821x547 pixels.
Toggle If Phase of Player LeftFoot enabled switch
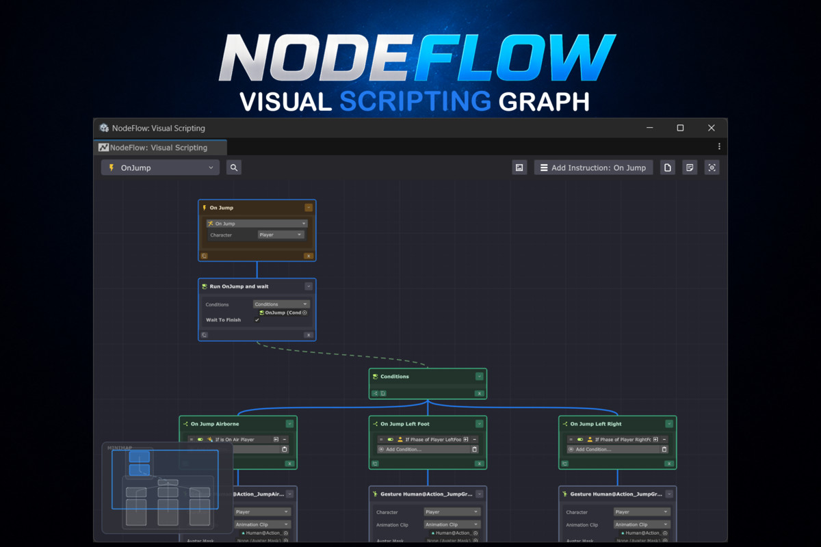pos(390,440)
